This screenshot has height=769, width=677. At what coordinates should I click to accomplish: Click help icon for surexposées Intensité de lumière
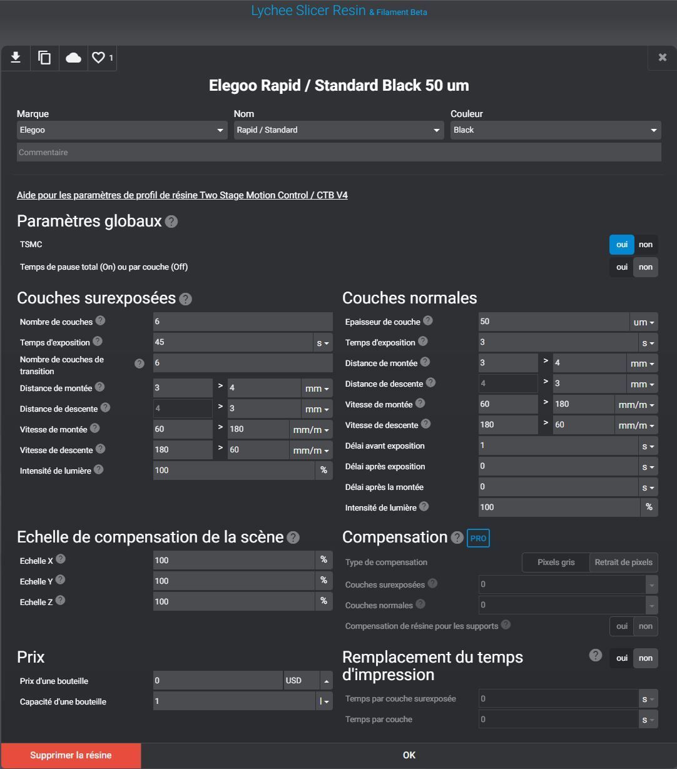tap(98, 469)
